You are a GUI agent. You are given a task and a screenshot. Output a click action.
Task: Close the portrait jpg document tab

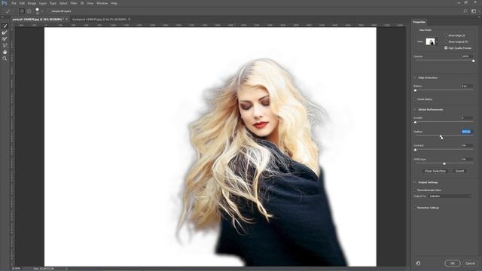click(67, 20)
